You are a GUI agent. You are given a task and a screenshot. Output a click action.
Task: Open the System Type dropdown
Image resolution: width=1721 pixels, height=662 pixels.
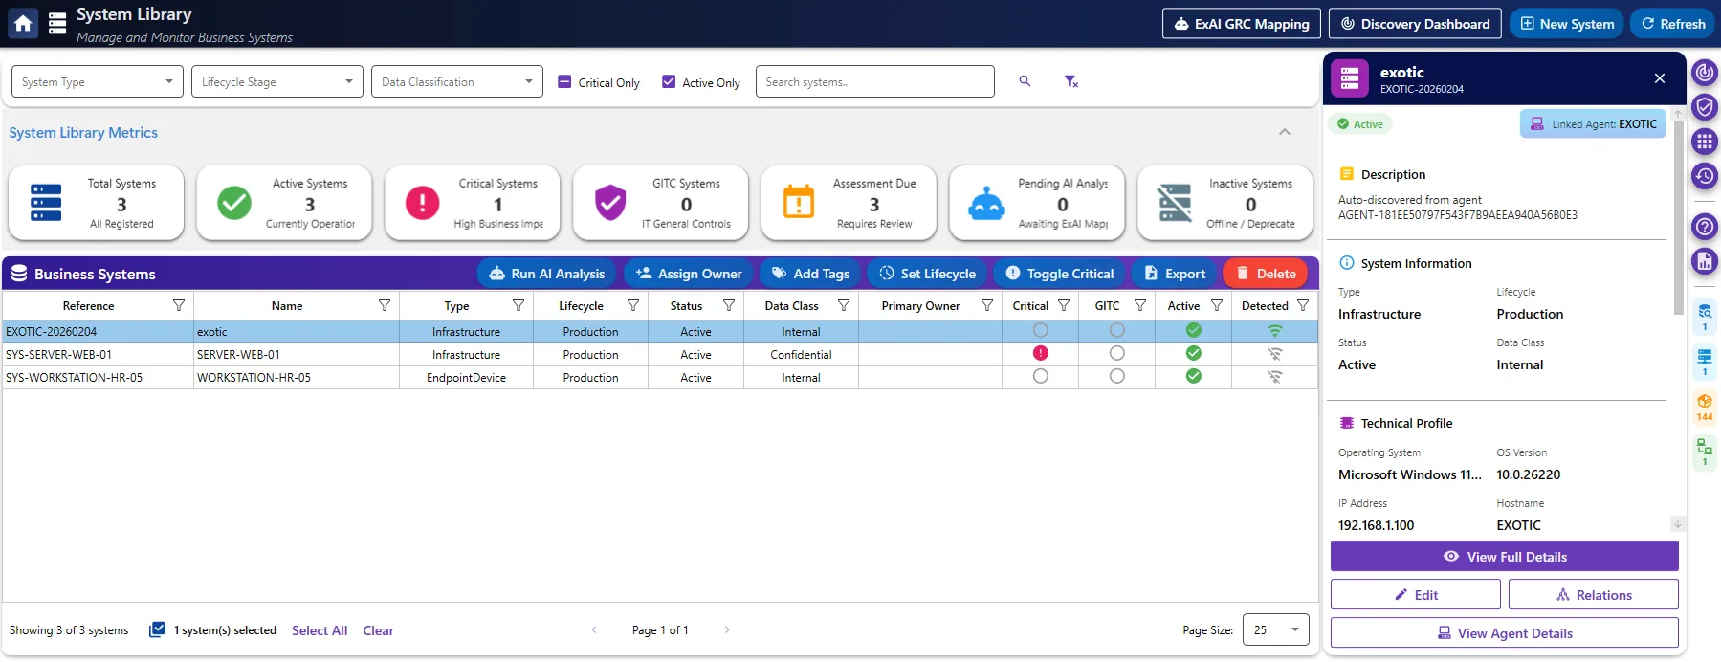point(97,82)
